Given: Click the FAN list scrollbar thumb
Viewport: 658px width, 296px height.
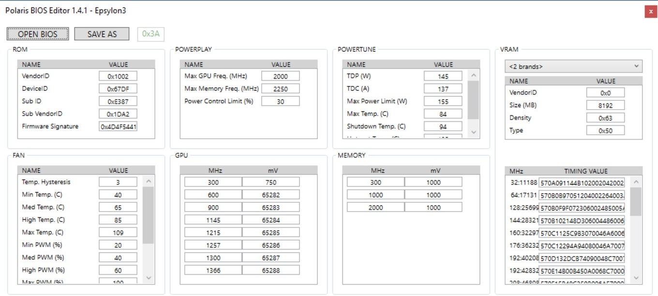Looking at the screenshot, I should [x=149, y=215].
